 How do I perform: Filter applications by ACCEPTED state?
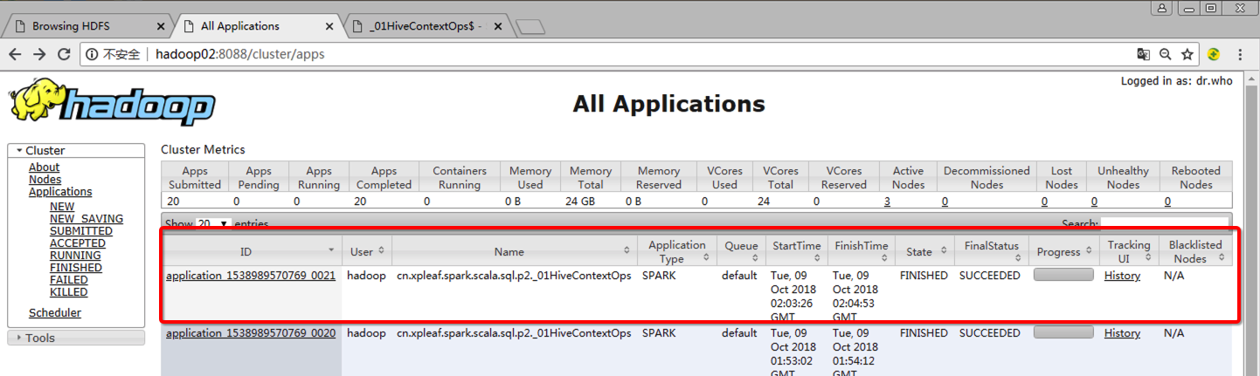78,243
